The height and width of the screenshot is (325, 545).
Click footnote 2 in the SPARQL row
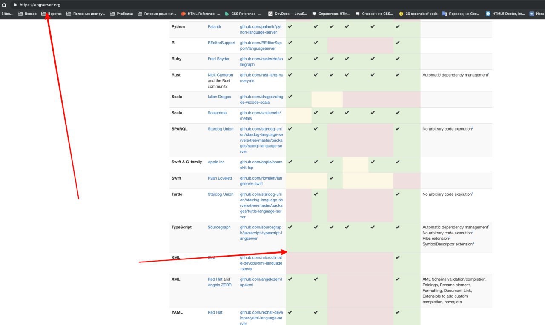[x=473, y=128]
